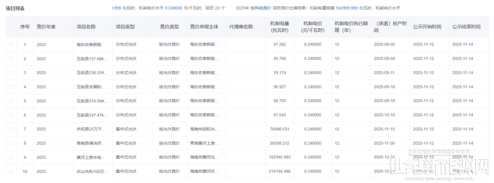Click the 公示结束时间 column header
The height and width of the screenshot is (183, 494).
coord(466,27)
